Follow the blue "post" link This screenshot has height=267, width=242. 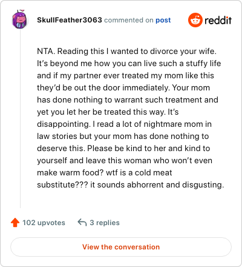pyautogui.click(x=163, y=20)
